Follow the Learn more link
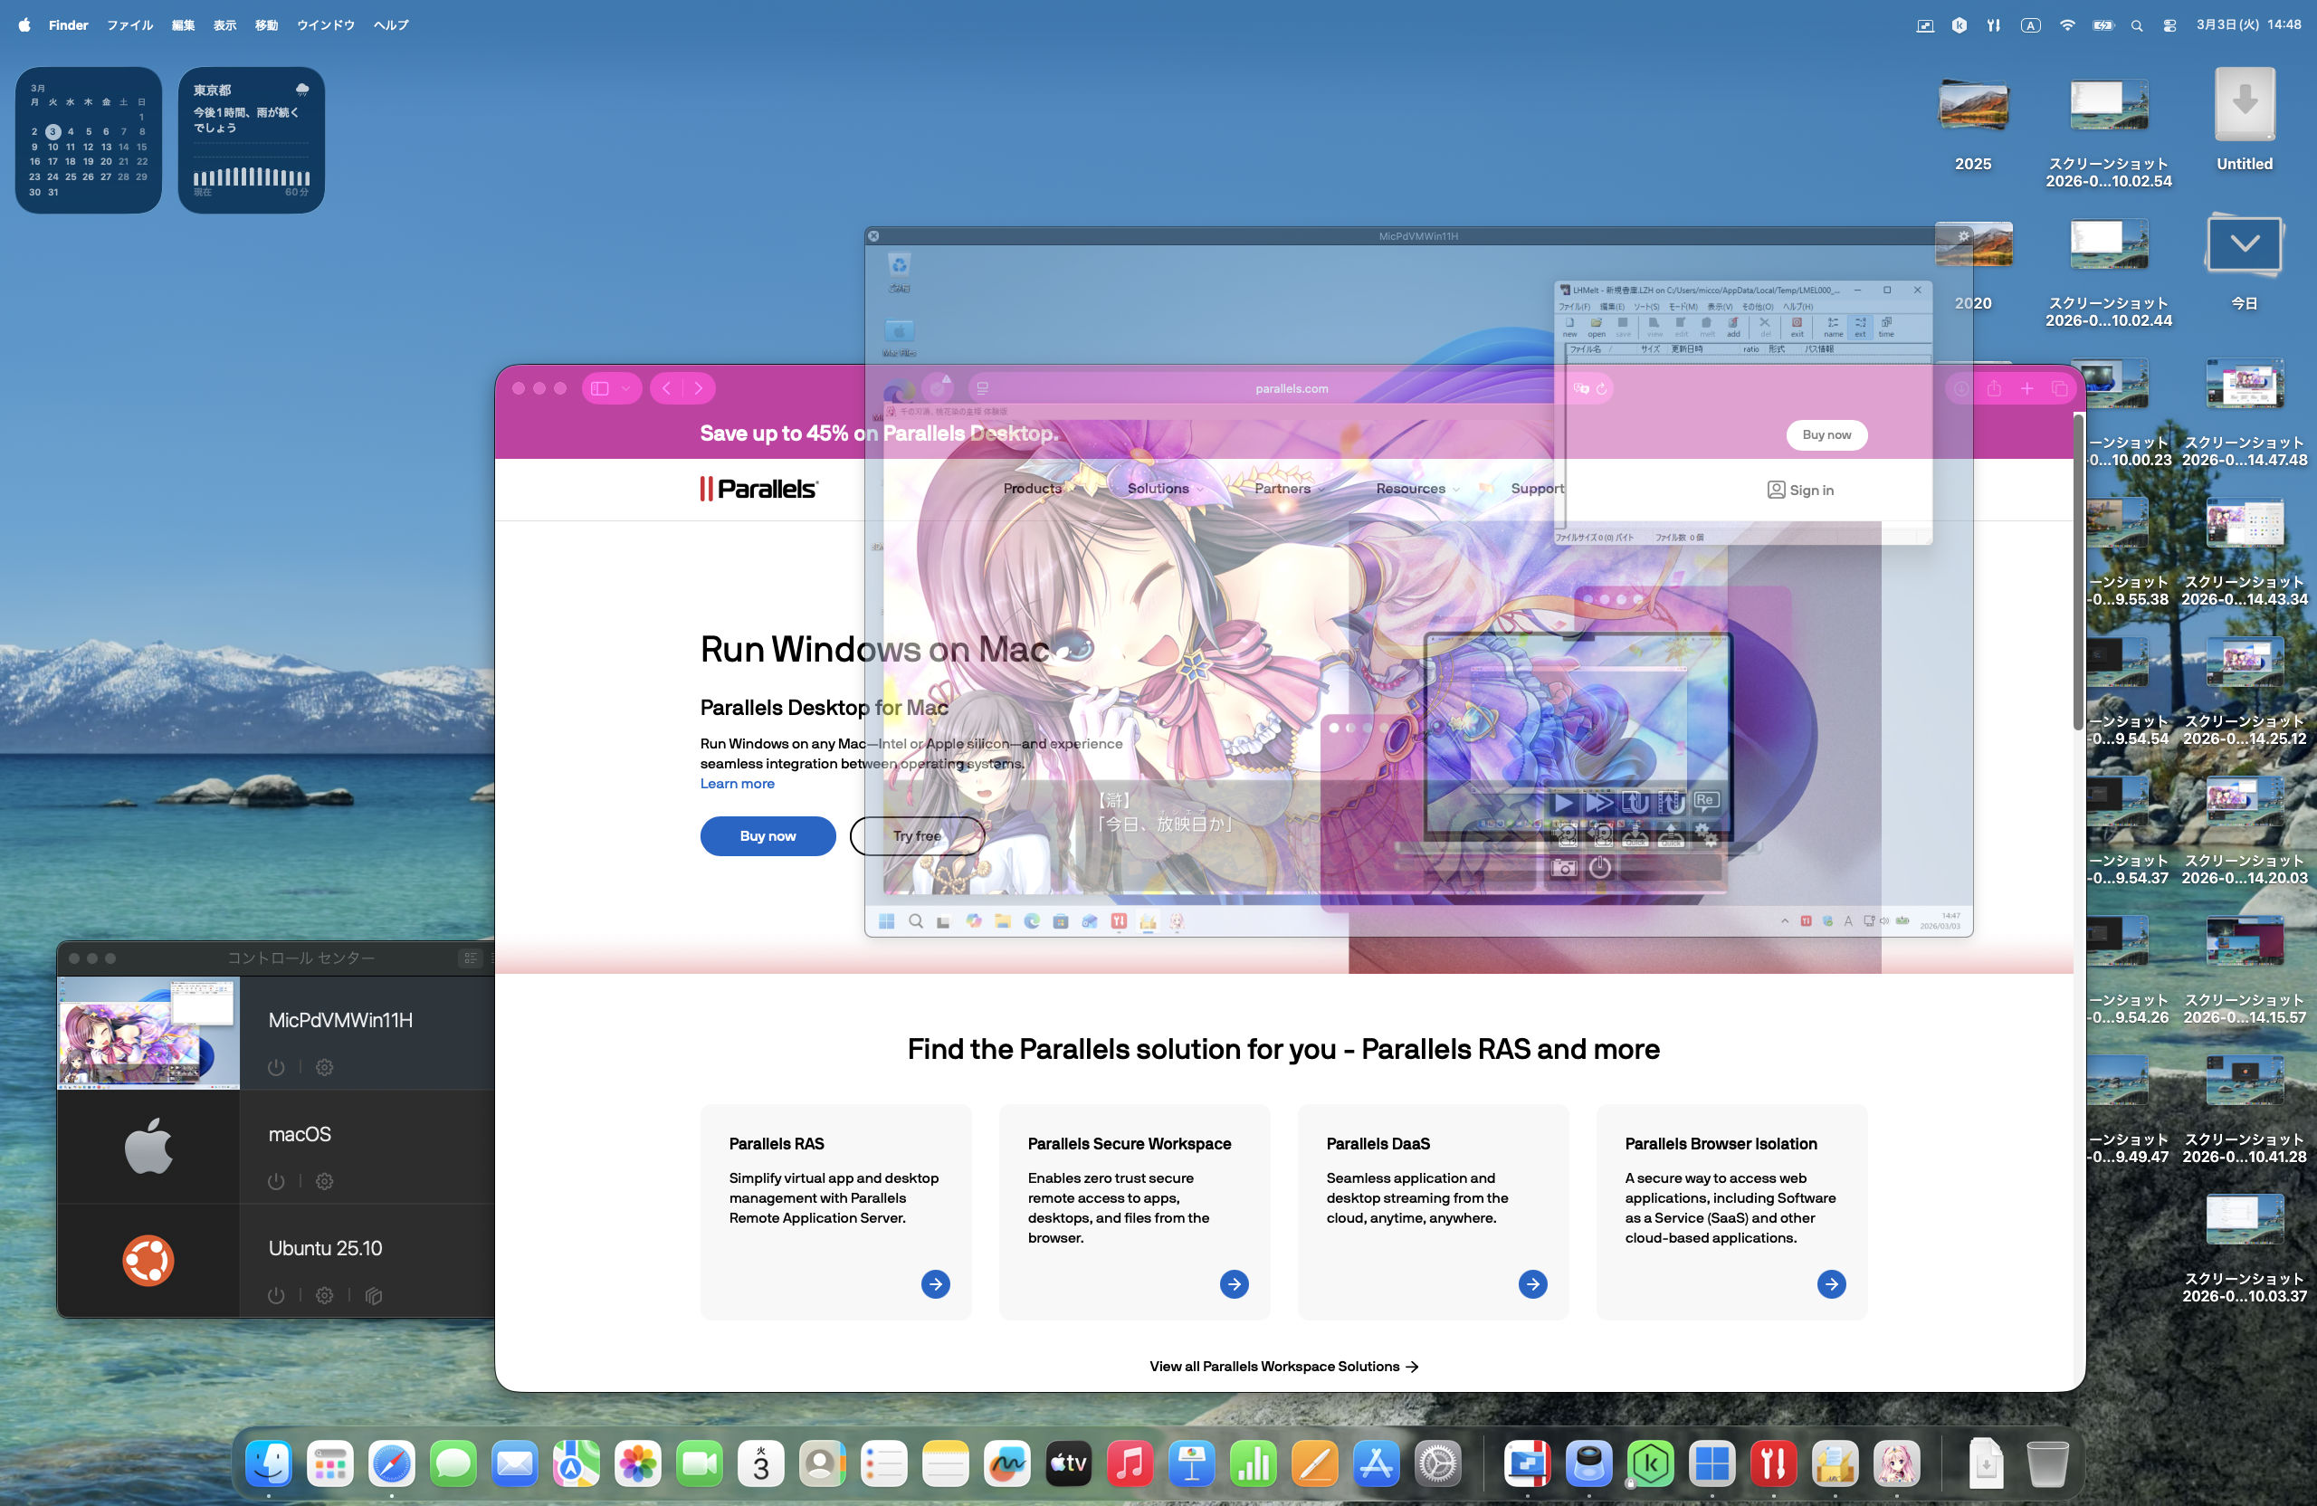2317x1506 pixels. coord(737,784)
